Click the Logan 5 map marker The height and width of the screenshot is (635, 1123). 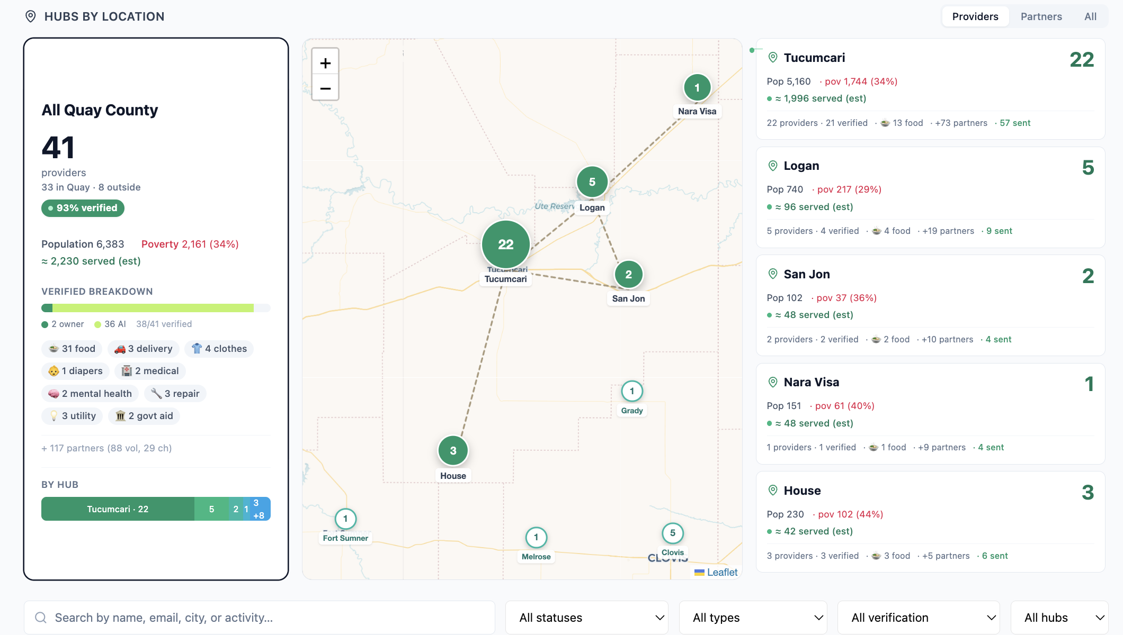(x=592, y=182)
